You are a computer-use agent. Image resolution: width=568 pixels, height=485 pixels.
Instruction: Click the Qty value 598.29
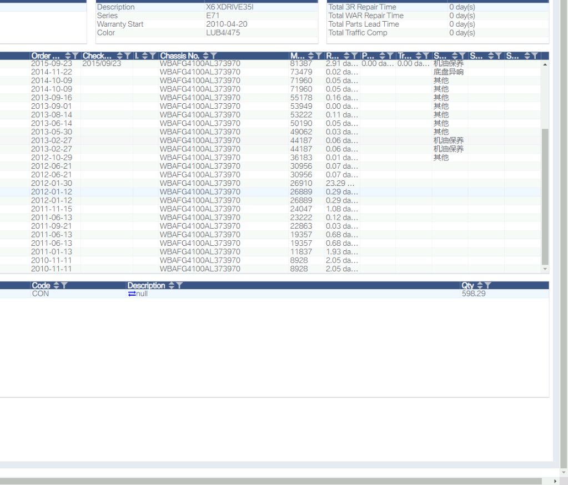[x=474, y=294]
